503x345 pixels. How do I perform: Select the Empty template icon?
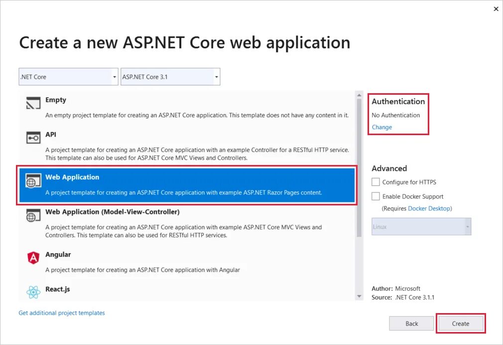click(33, 103)
